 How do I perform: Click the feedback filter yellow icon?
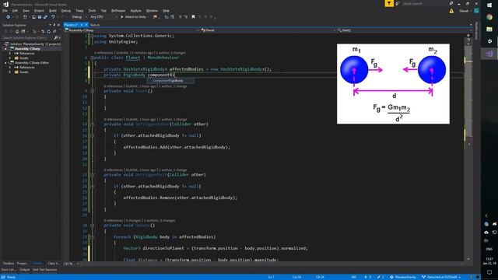[389, 3]
